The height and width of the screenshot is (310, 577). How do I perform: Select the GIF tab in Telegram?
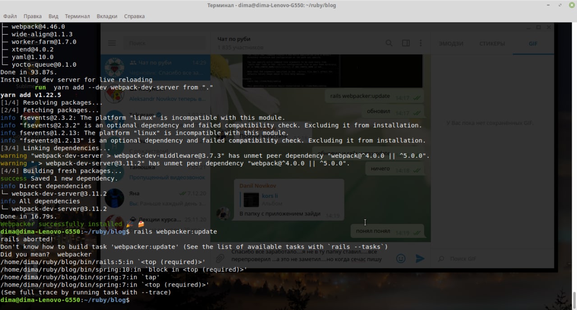[x=533, y=44]
